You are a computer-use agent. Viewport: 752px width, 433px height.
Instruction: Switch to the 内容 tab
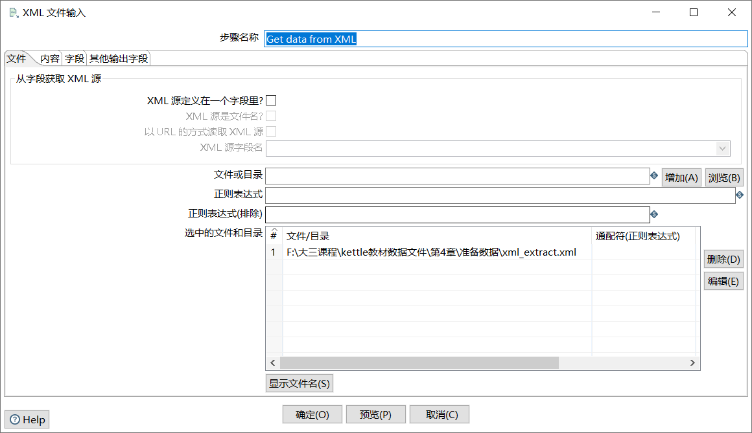(49, 58)
